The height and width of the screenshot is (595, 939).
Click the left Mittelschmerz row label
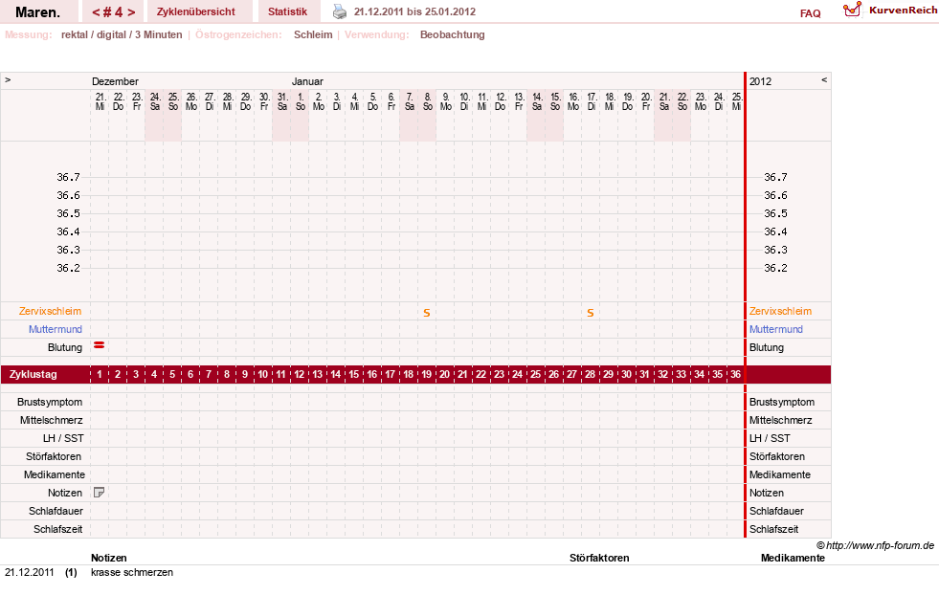pos(51,420)
